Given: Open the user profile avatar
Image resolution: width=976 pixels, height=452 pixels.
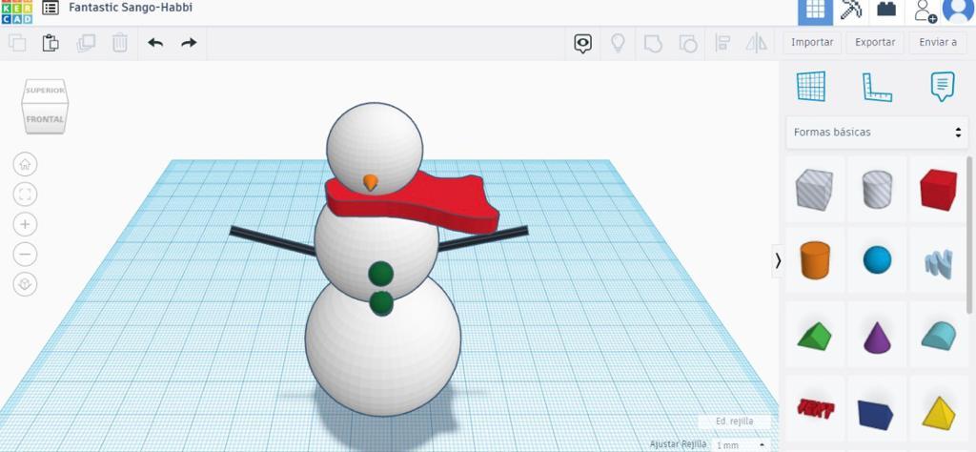Looking at the screenshot, I should pyautogui.click(x=959, y=10).
